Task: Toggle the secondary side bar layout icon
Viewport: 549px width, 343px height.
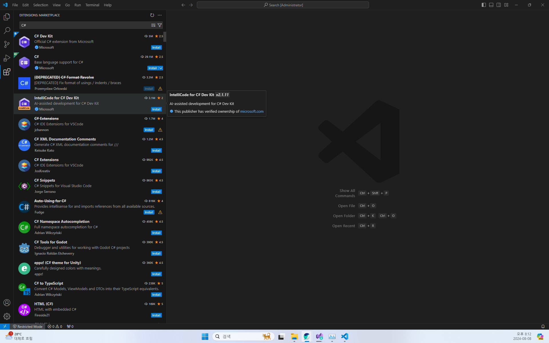Action: point(499,5)
